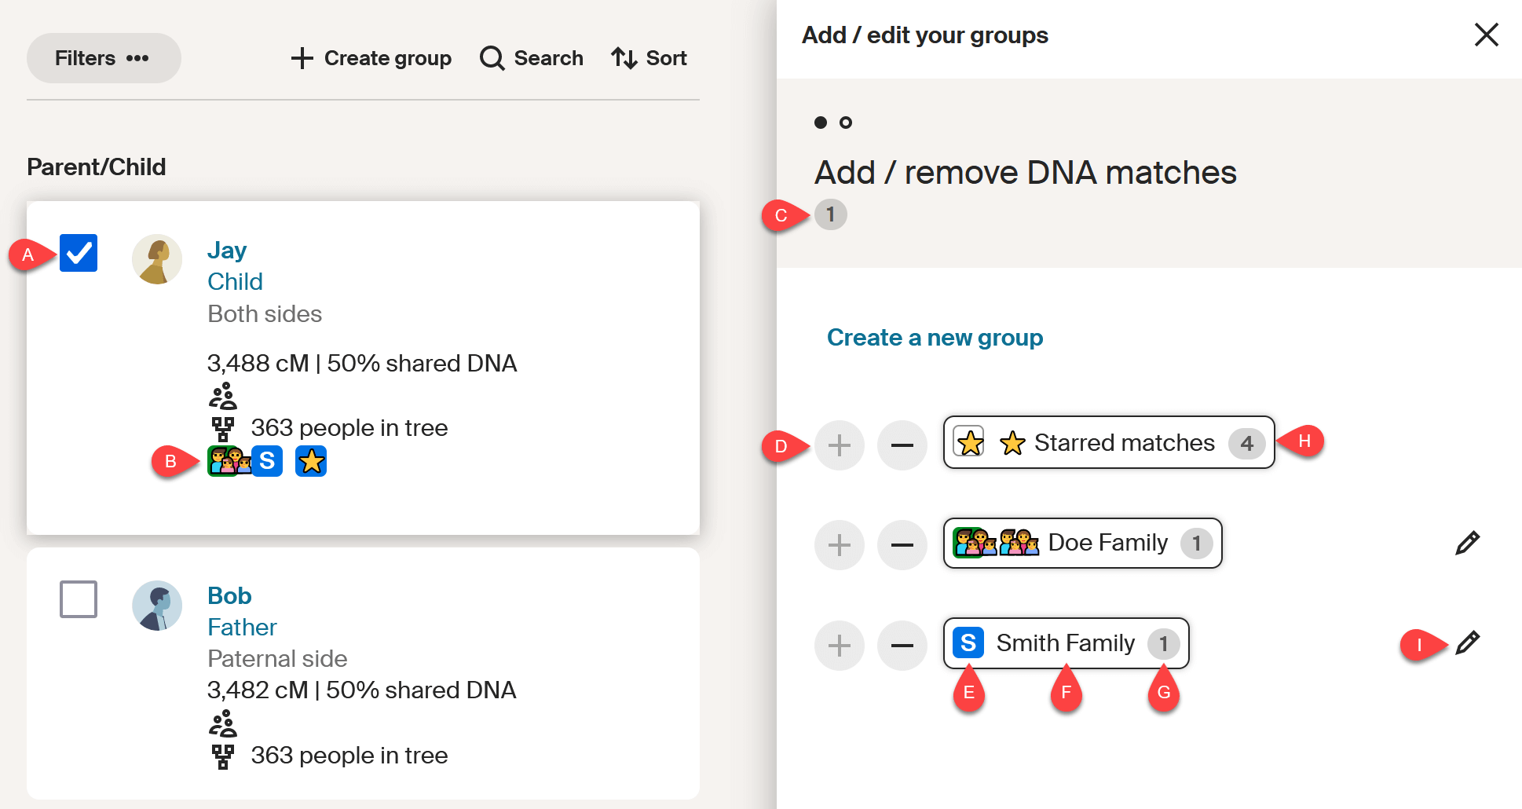Click the Smith Family S badge on Jay's card

(x=268, y=462)
